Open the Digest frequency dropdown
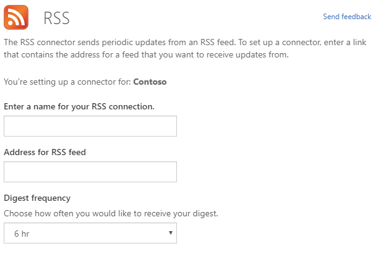 tap(90, 233)
